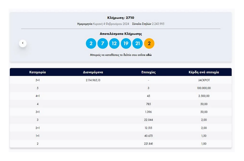Click the orange Joker ball number 2
Image resolution: width=244 pixels, height=161 pixels.
[x=149, y=44]
